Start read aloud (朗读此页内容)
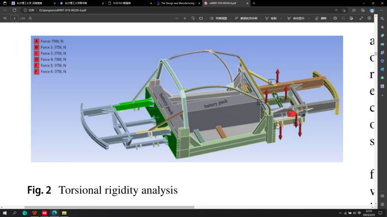 tap(246, 18)
